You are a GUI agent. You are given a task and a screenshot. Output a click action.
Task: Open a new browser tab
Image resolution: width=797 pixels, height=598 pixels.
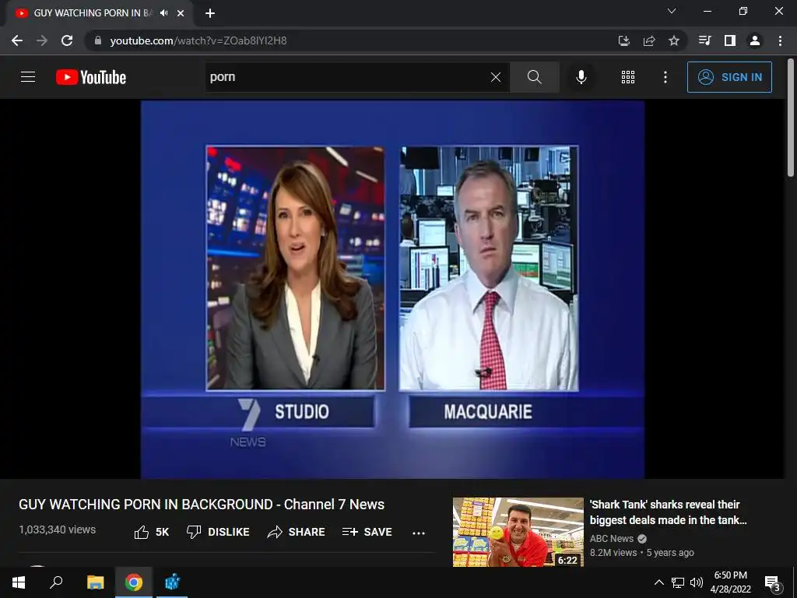coord(210,14)
